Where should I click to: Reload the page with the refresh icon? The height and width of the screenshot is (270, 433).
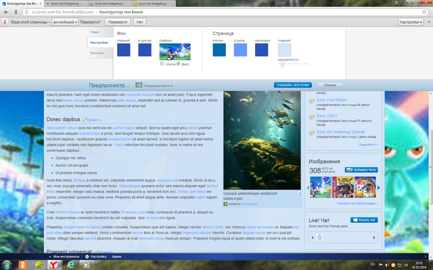26,12
